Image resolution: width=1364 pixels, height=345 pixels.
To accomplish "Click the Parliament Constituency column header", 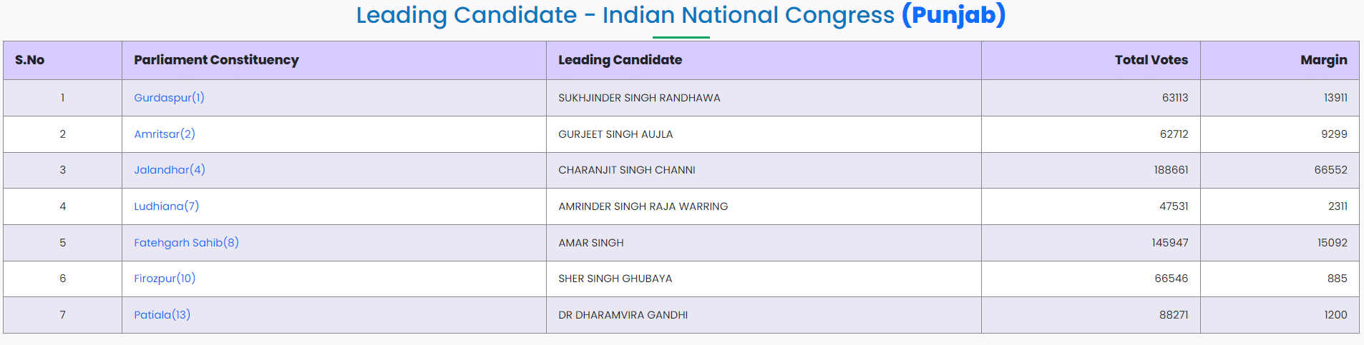I will pyautogui.click(x=216, y=60).
